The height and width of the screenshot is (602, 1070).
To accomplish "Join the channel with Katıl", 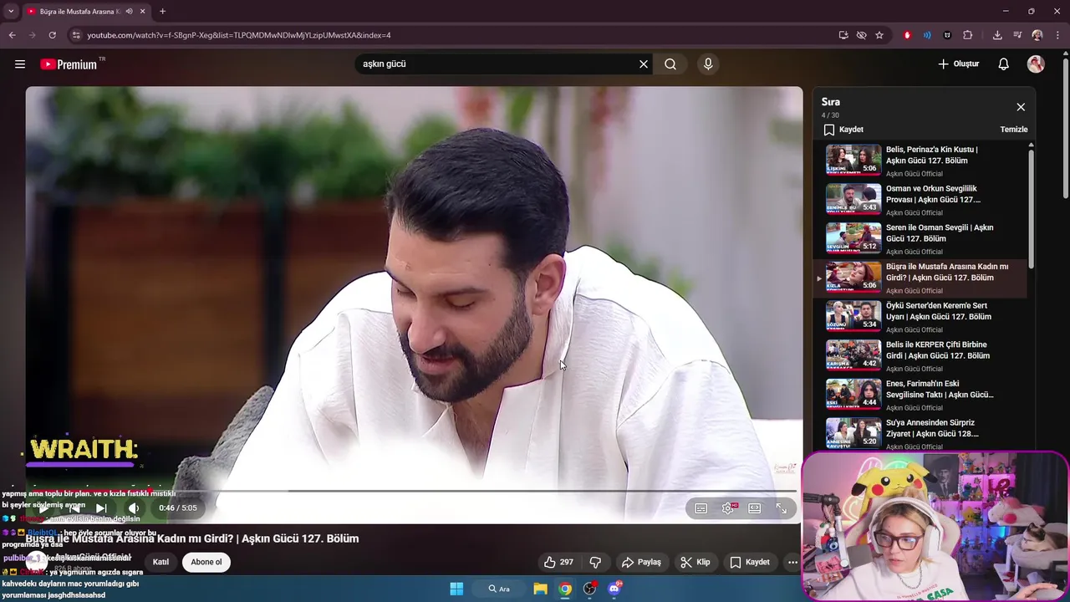I will click(160, 562).
